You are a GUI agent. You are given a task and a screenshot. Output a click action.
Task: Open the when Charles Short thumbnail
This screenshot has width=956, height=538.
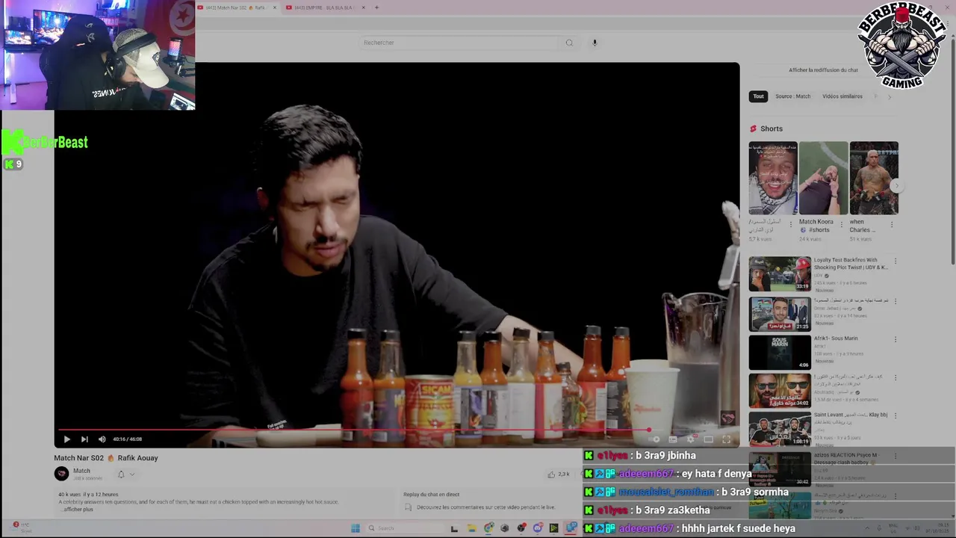874,178
